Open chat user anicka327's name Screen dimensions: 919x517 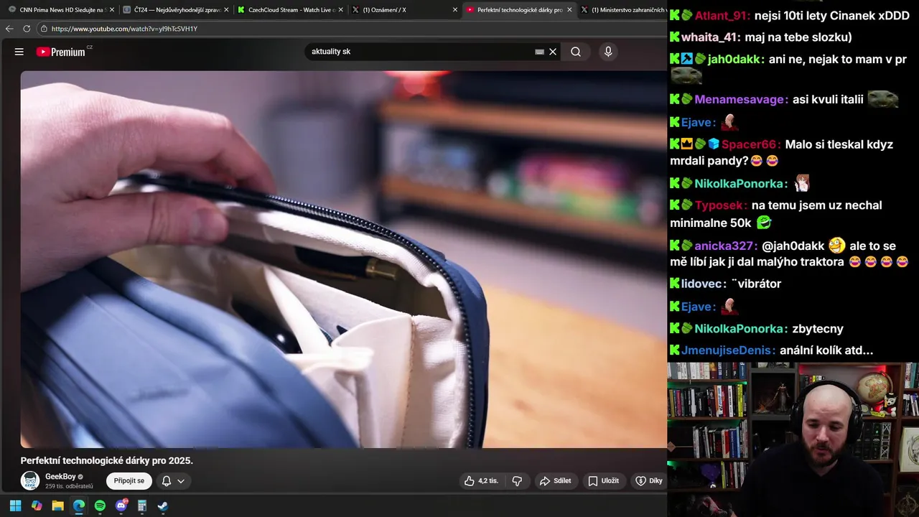tap(725, 246)
